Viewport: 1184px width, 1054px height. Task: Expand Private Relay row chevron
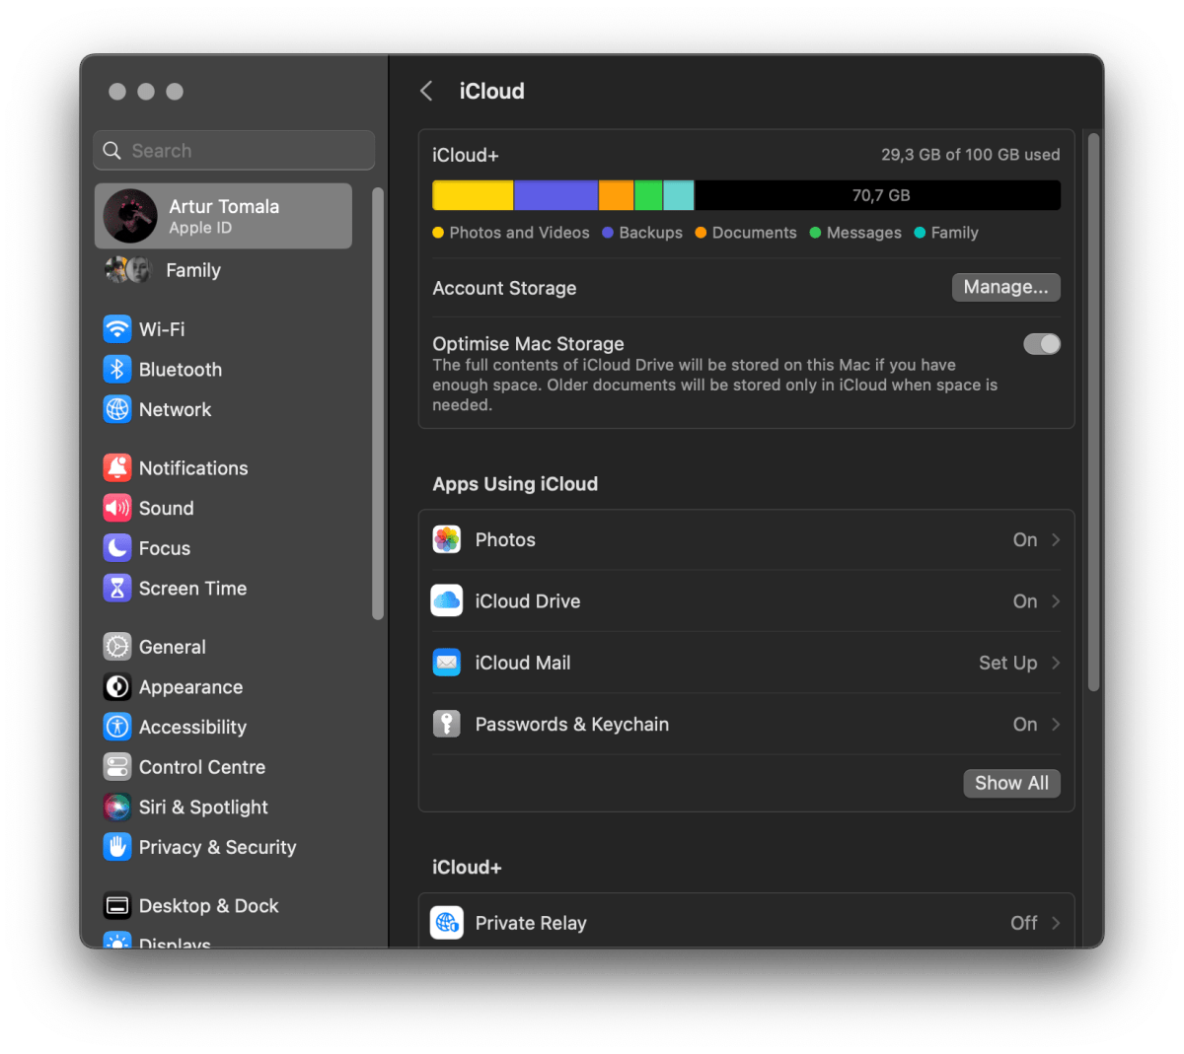click(1056, 923)
